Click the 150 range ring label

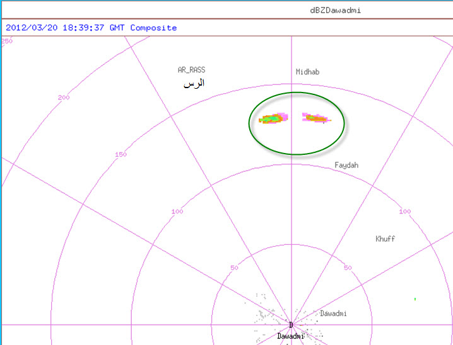(121, 154)
